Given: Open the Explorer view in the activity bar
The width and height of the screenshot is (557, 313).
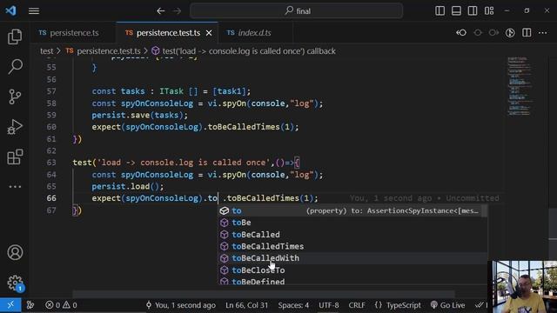Looking at the screenshot, I should tap(15, 37).
